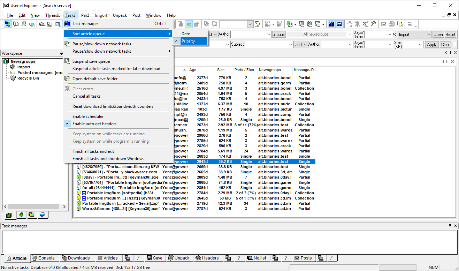Image resolution: width=459 pixels, height=271 pixels.
Task: Click the green square toolbar icon
Action: point(189,24)
